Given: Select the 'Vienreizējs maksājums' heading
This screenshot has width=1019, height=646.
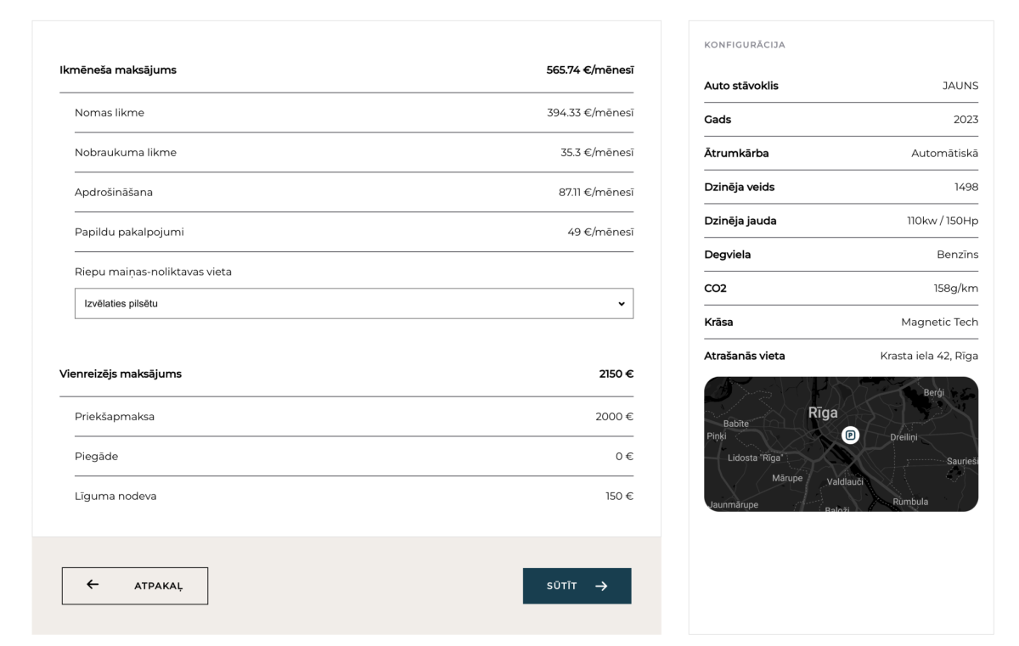Looking at the screenshot, I should 120,374.
